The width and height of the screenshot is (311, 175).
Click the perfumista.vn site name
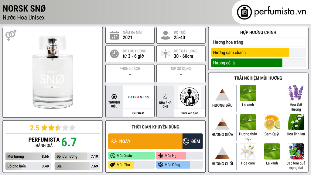pos(280,12)
